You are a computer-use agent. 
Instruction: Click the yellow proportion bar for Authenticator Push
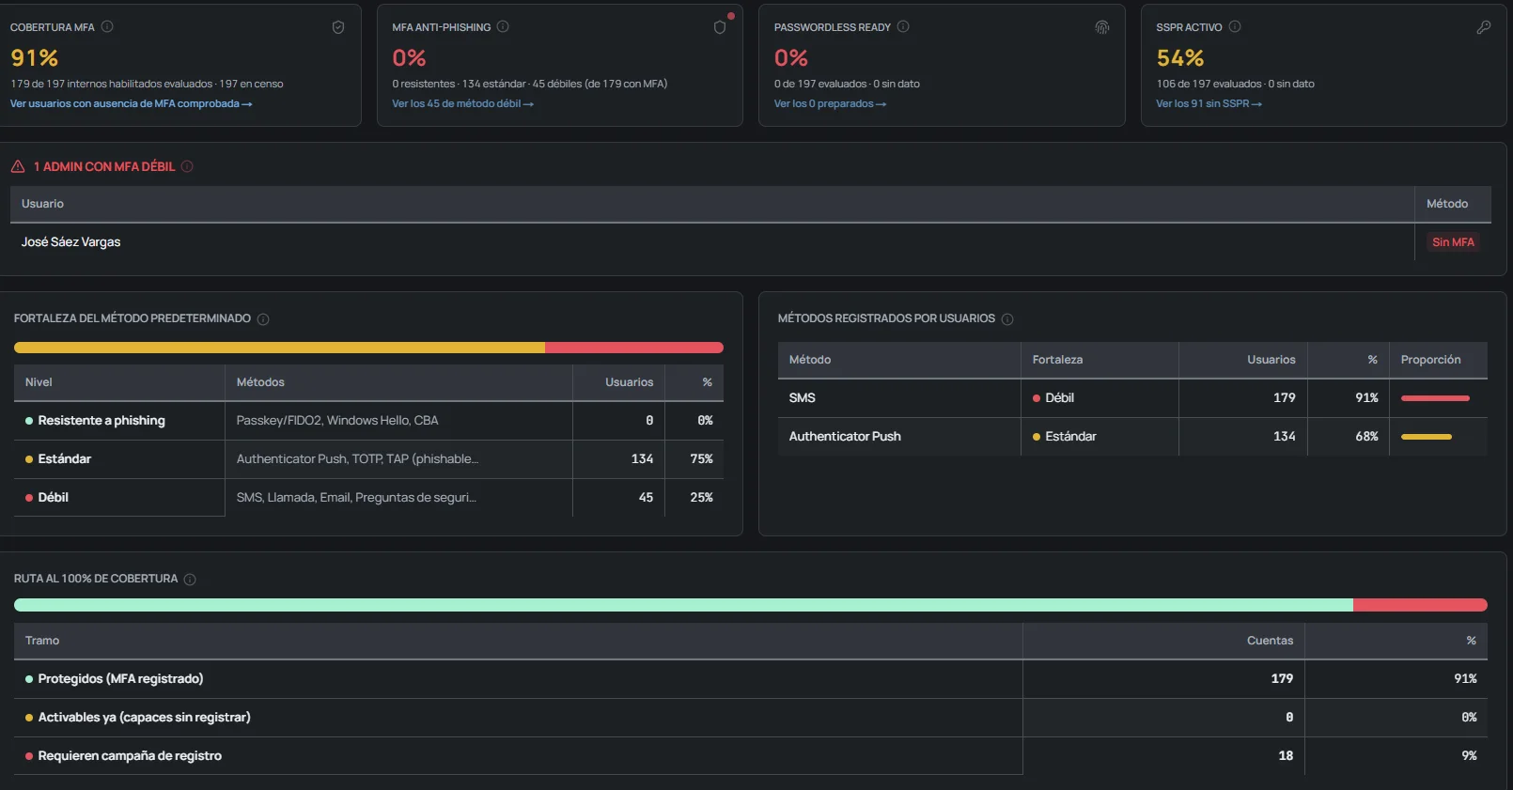[x=1427, y=437]
